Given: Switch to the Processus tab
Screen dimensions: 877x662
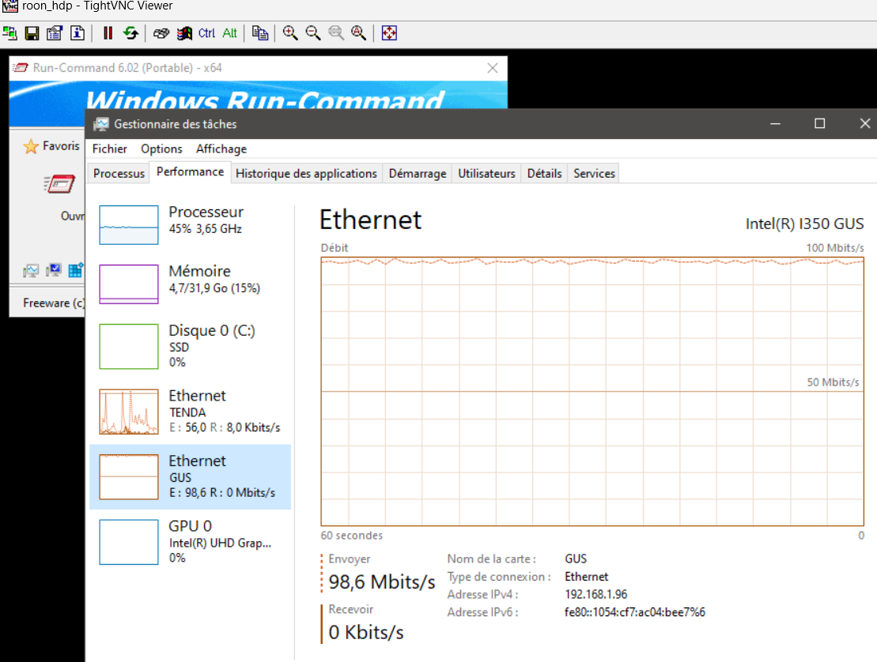Looking at the screenshot, I should pyautogui.click(x=119, y=174).
